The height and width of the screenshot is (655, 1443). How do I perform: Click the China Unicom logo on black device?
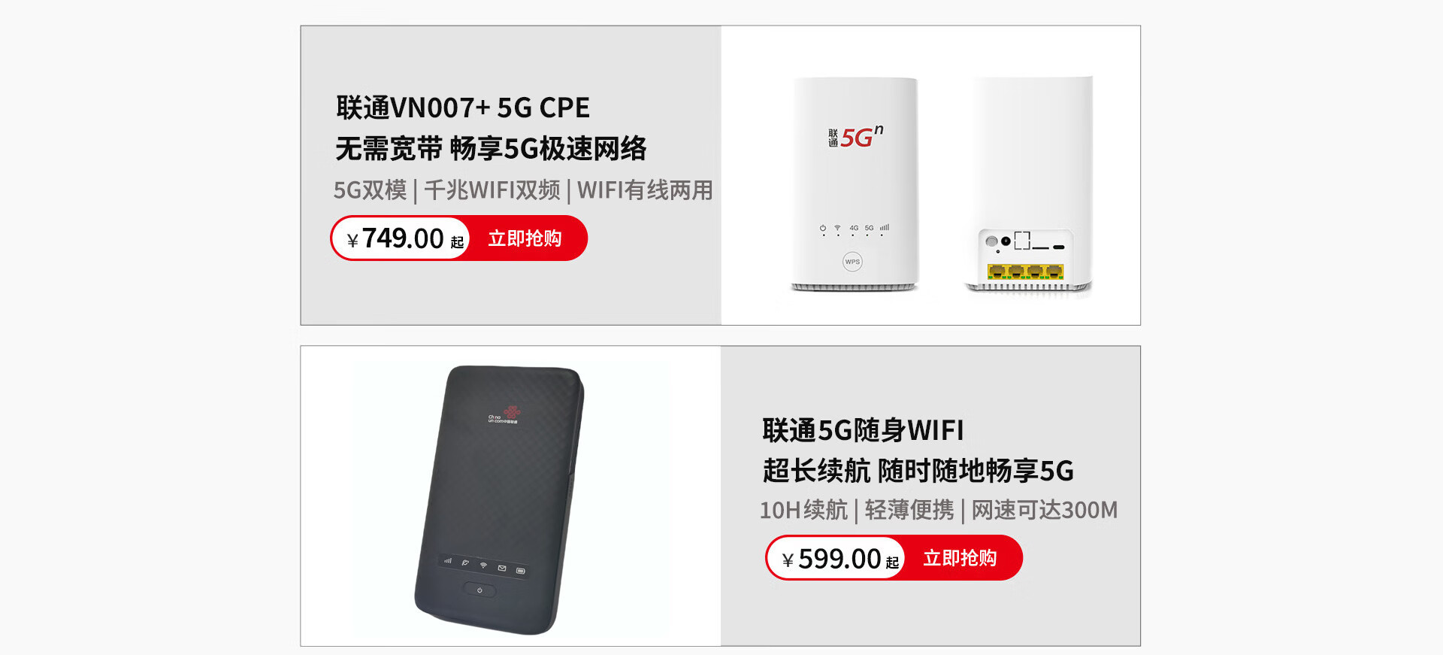click(504, 415)
